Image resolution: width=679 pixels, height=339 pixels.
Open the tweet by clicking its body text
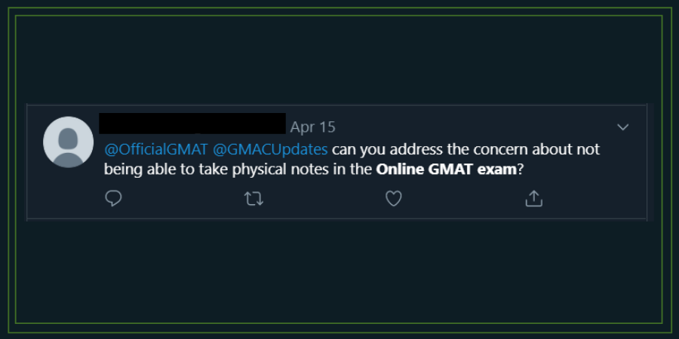352,160
